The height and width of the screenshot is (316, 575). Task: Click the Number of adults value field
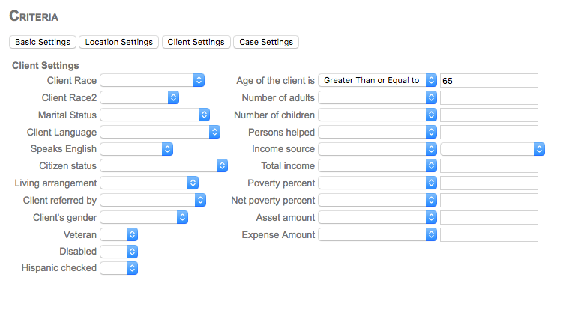[489, 97]
